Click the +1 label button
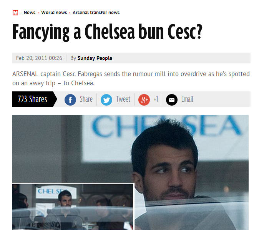Viewport: 254px width, 230px height. pyautogui.click(x=156, y=99)
